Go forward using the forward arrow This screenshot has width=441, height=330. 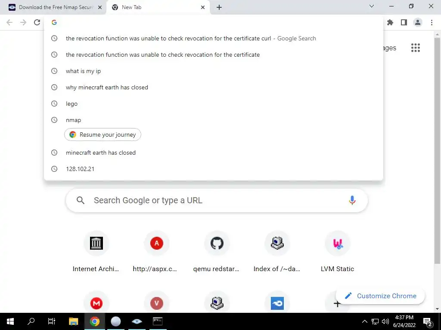[x=23, y=22]
